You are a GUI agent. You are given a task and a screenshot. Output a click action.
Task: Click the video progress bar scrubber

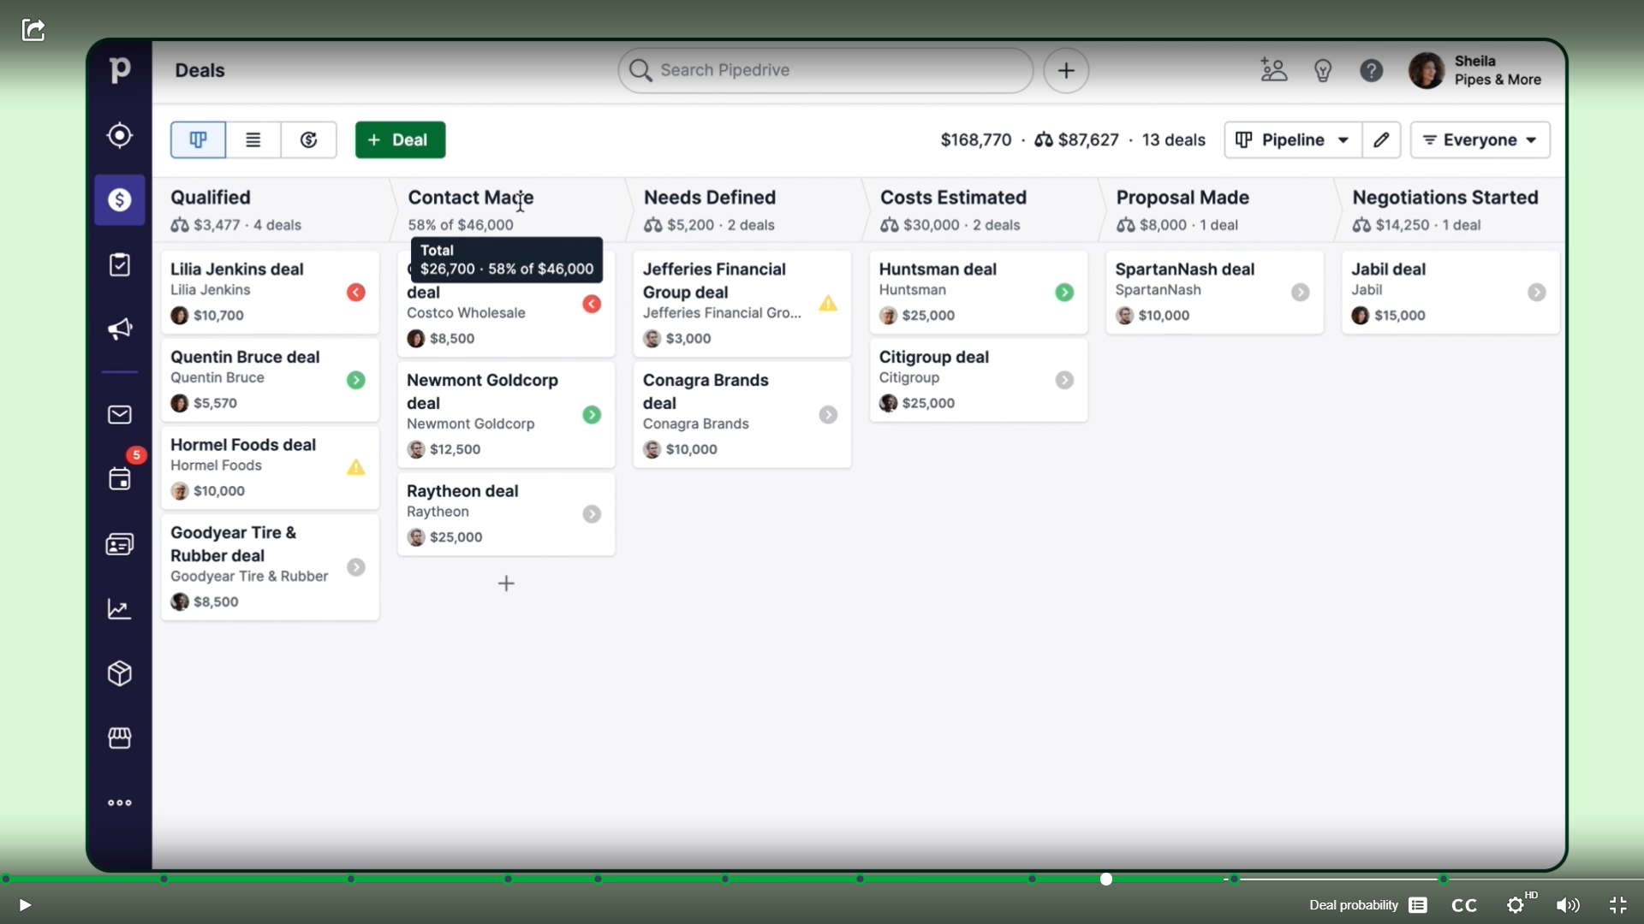coord(1106,880)
